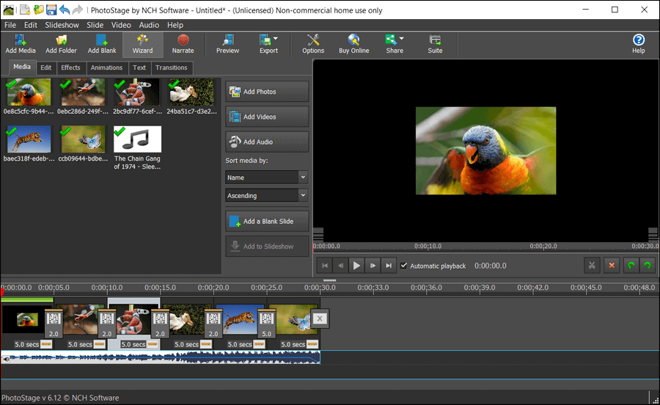
Task: Click the Add Folder toolbar icon
Action: click(x=61, y=44)
